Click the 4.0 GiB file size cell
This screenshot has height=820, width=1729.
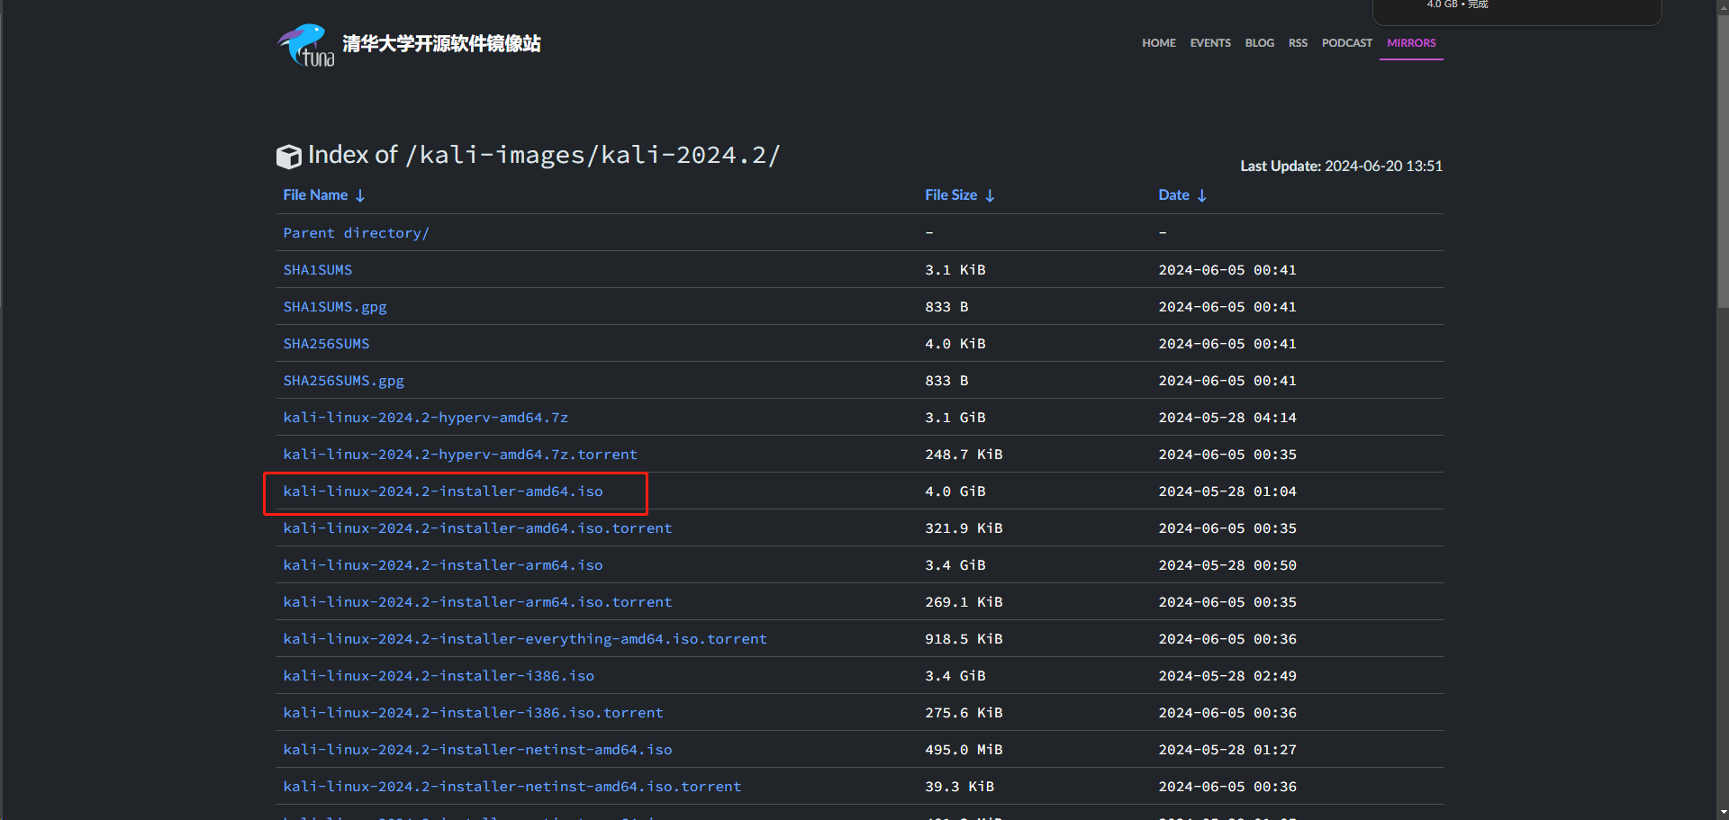[x=955, y=491]
